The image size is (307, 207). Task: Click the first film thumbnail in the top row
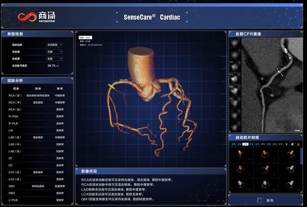(x=241, y=154)
